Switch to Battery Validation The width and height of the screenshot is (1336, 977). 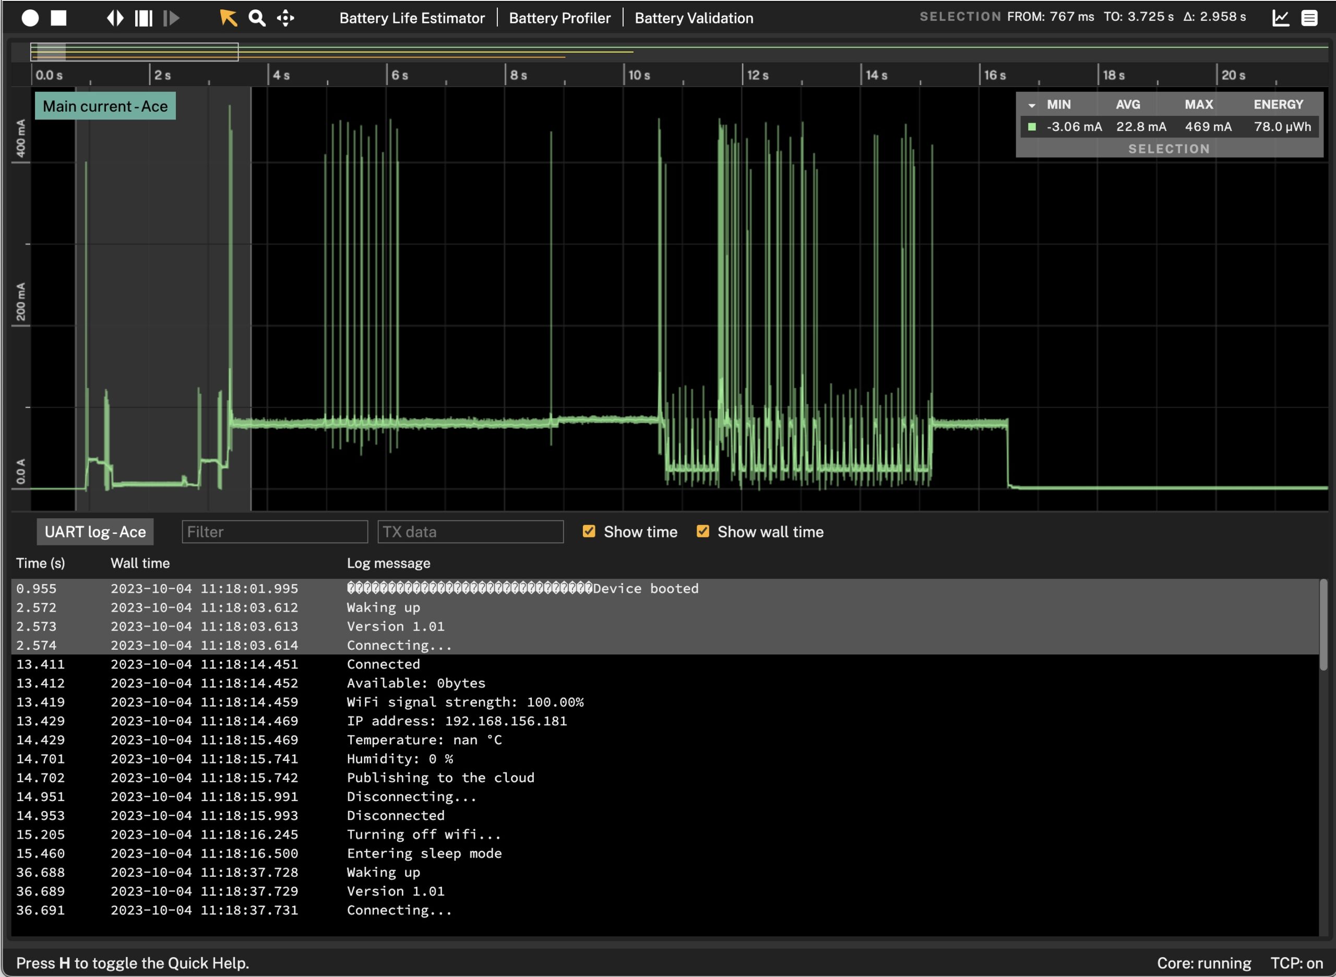point(693,18)
